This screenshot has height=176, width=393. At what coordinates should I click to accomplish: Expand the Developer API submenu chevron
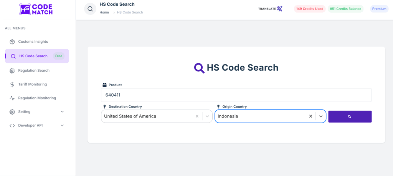(x=62, y=126)
